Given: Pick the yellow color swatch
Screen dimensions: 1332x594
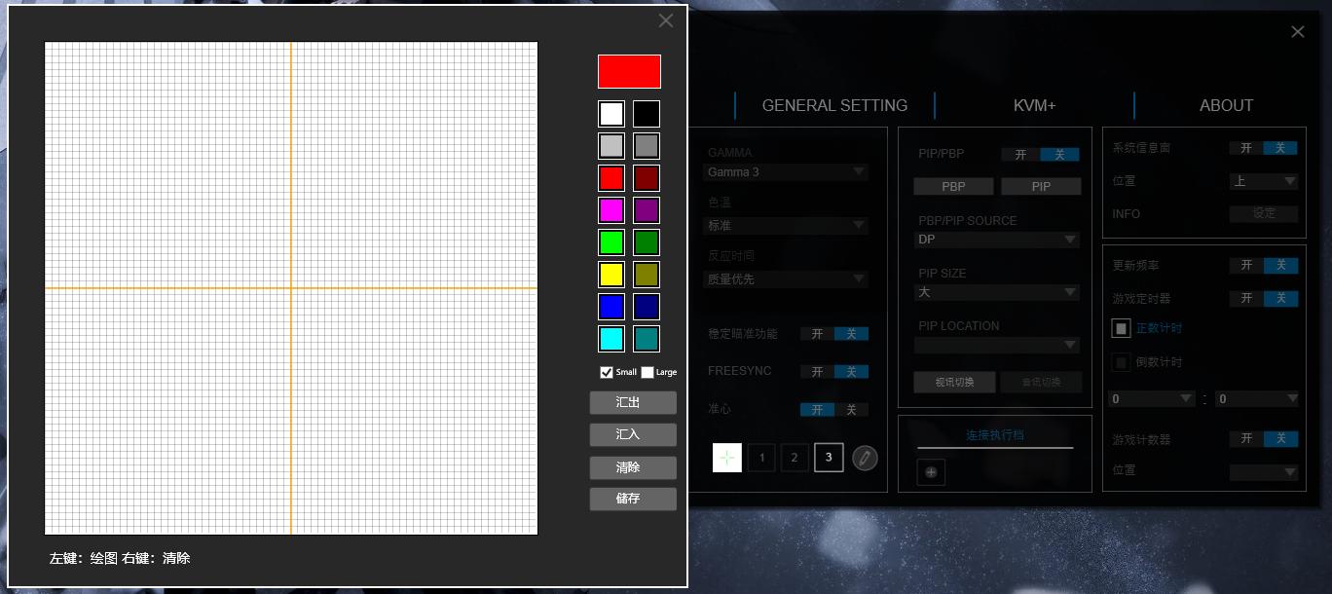Looking at the screenshot, I should (x=611, y=275).
